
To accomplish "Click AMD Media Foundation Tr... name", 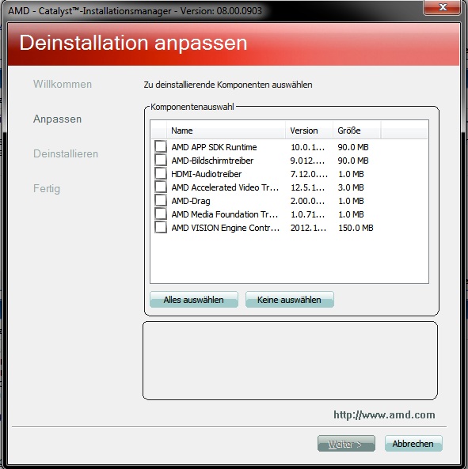I will [x=225, y=214].
